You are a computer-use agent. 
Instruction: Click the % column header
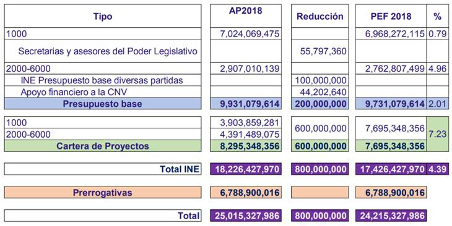(x=437, y=16)
